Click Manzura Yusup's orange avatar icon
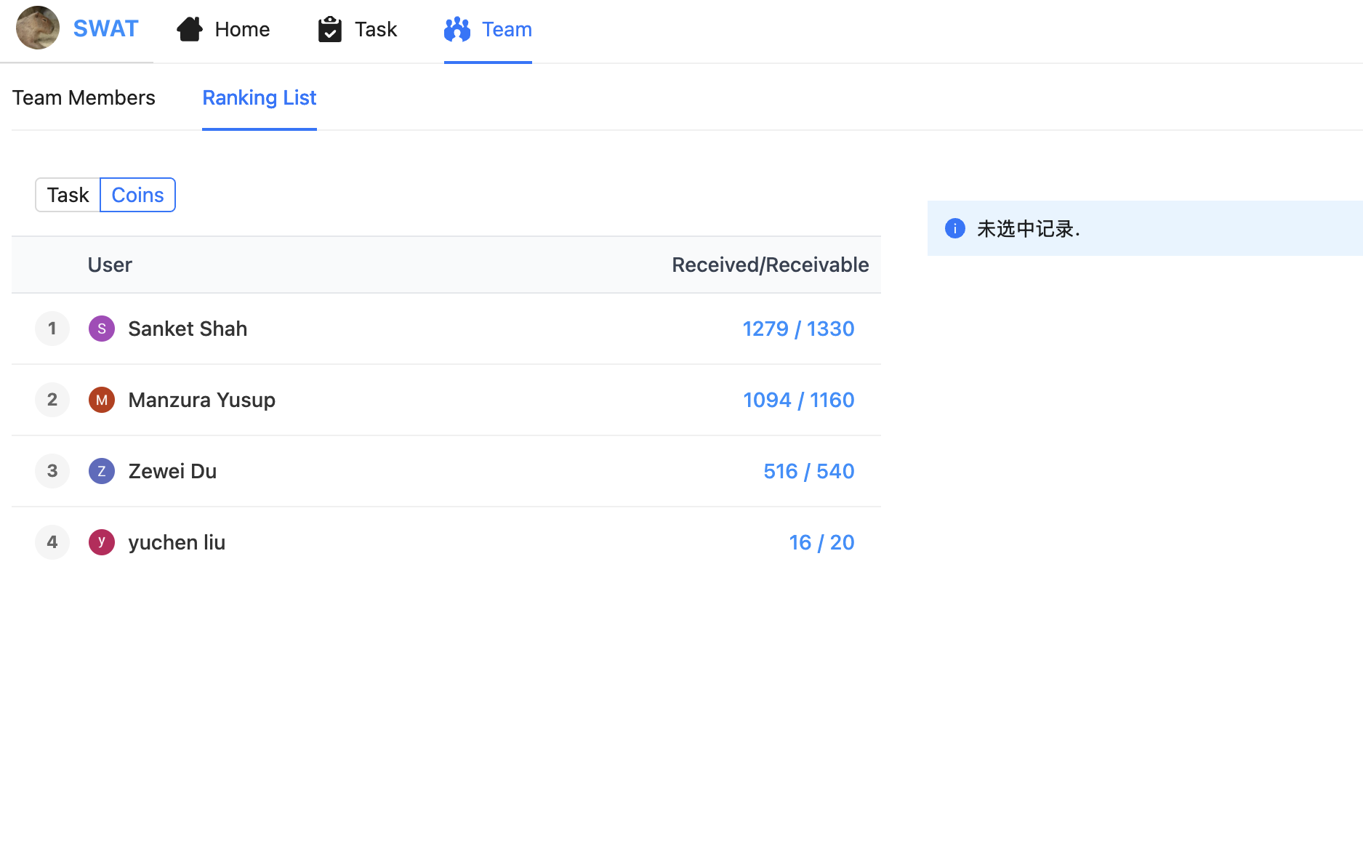Screen dimensions: 1363x841 [x=102, y=400]
